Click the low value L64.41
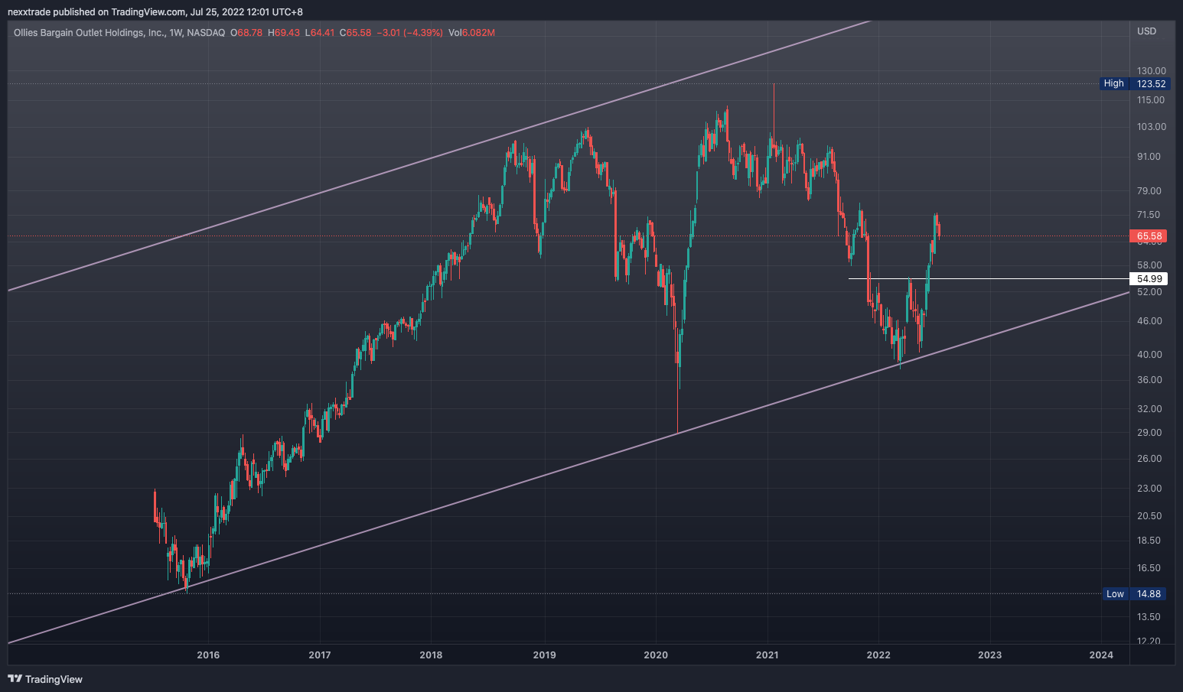This screenshot has height=692, width=1183. tap(320, 33)
